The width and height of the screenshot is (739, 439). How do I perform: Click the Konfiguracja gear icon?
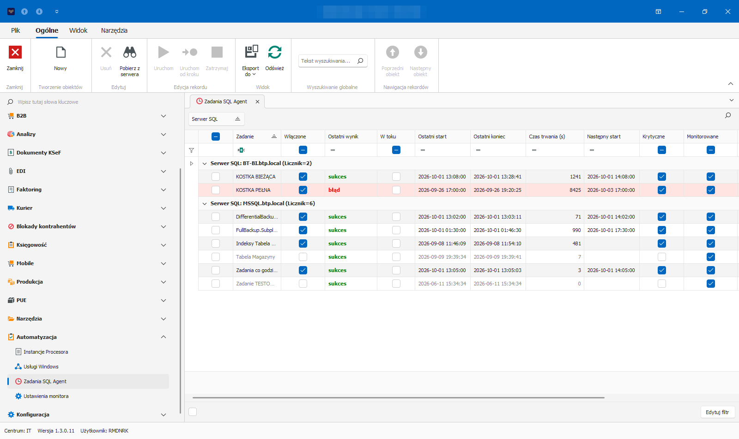(11, 415)
